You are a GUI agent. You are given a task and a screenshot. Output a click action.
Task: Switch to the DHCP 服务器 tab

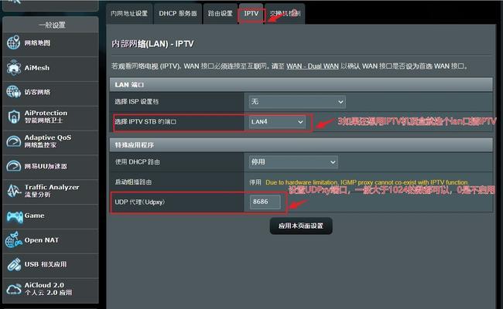178,13
